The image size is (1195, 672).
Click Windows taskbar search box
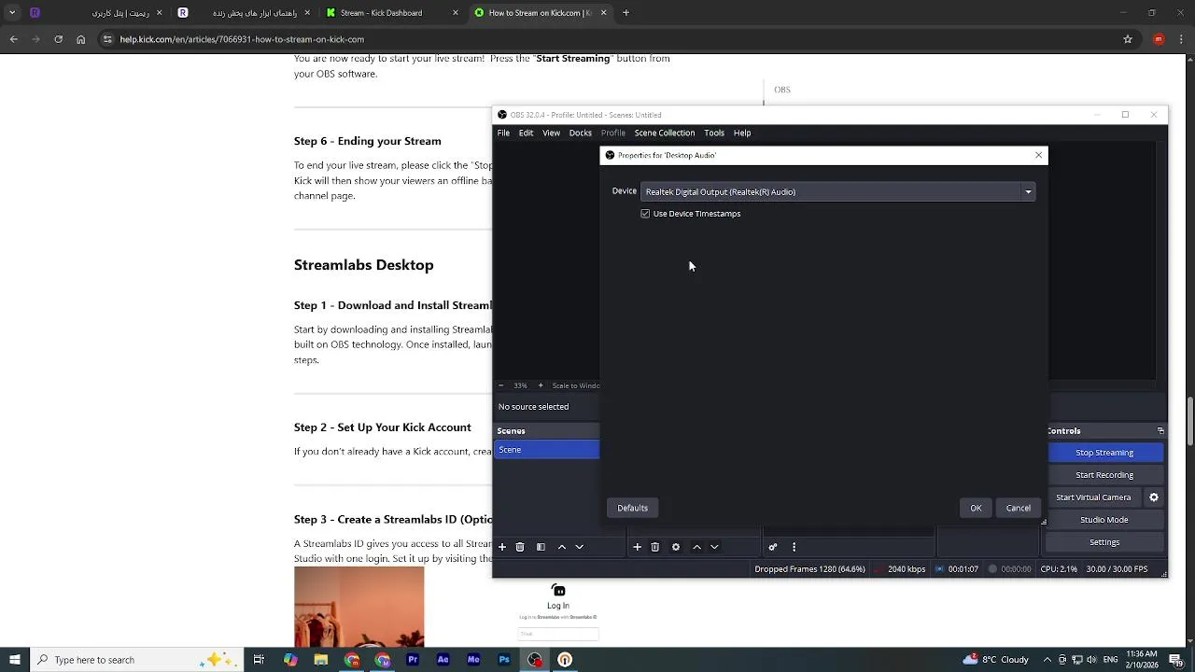[x=136, y=660]
